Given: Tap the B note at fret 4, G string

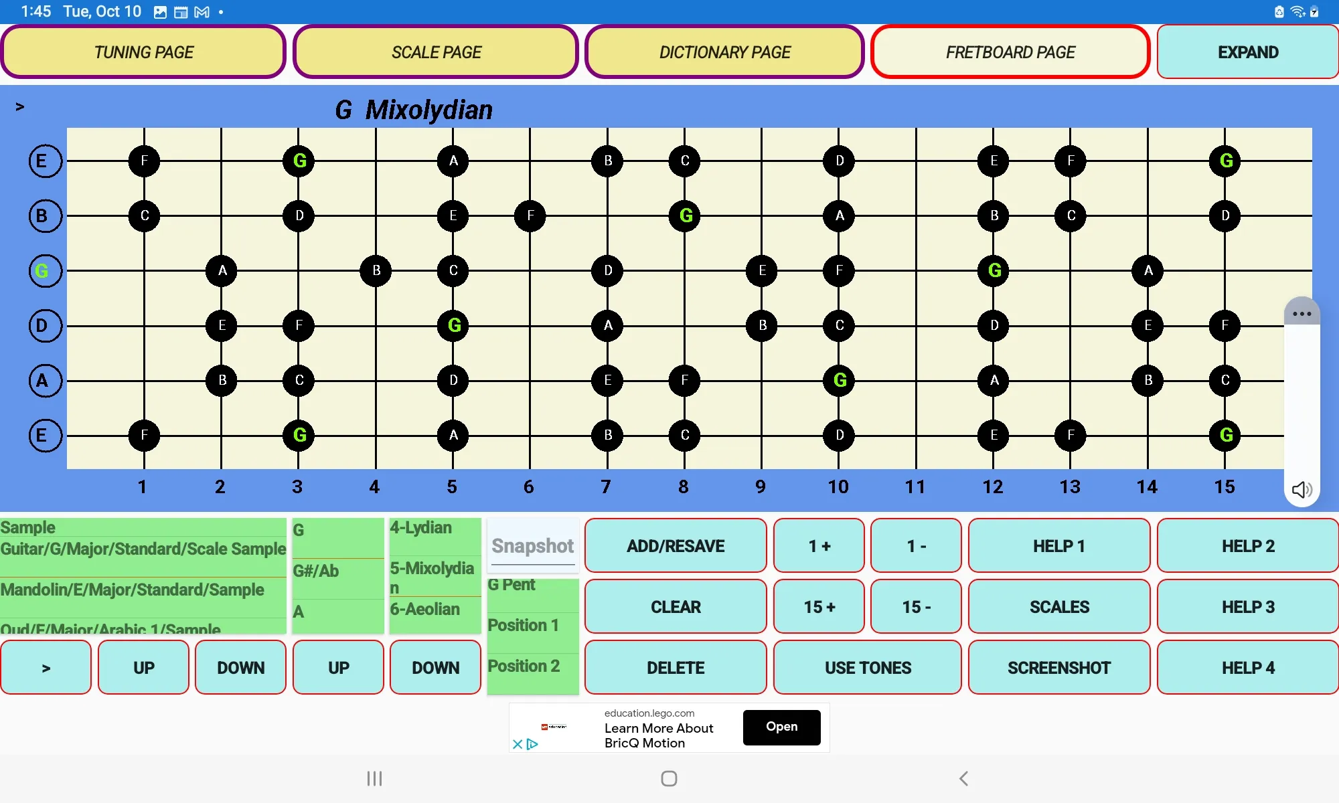Looking at the screenshot, I should [376, 270].
